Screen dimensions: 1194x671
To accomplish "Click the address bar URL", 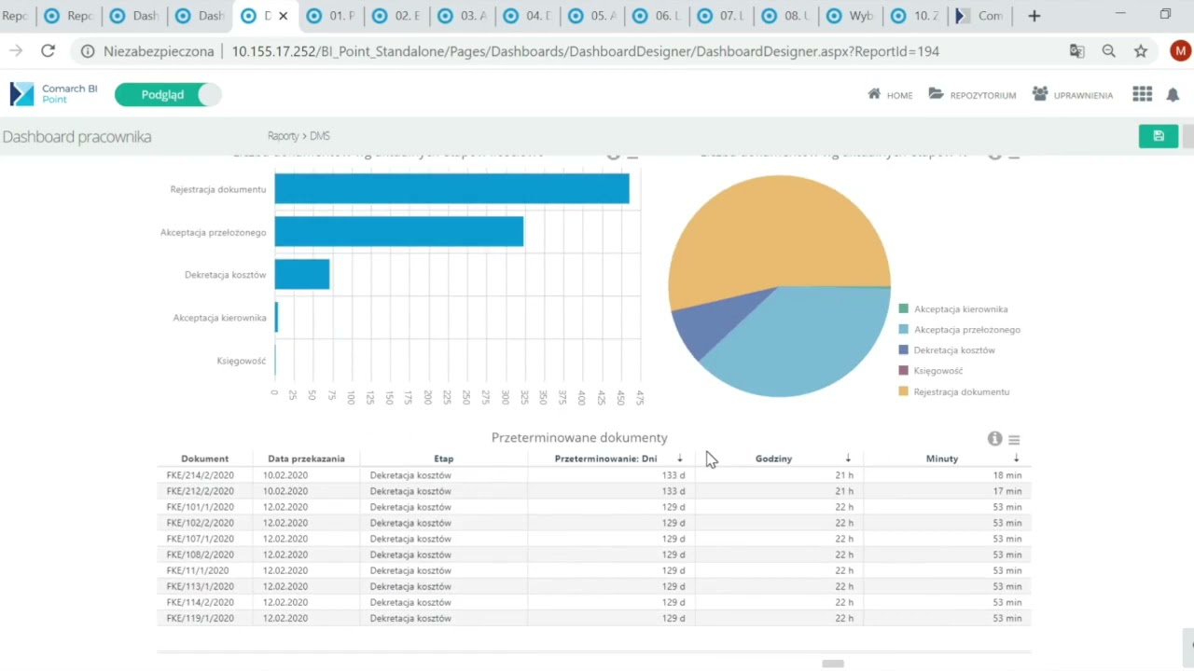I will coord(586,51).
